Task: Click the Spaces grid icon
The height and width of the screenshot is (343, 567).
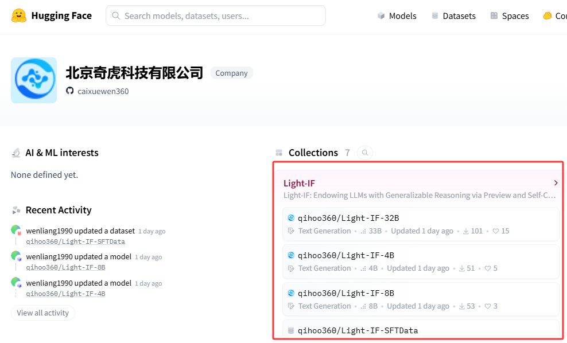Action: pyautogui.click(x=494, y=15)
